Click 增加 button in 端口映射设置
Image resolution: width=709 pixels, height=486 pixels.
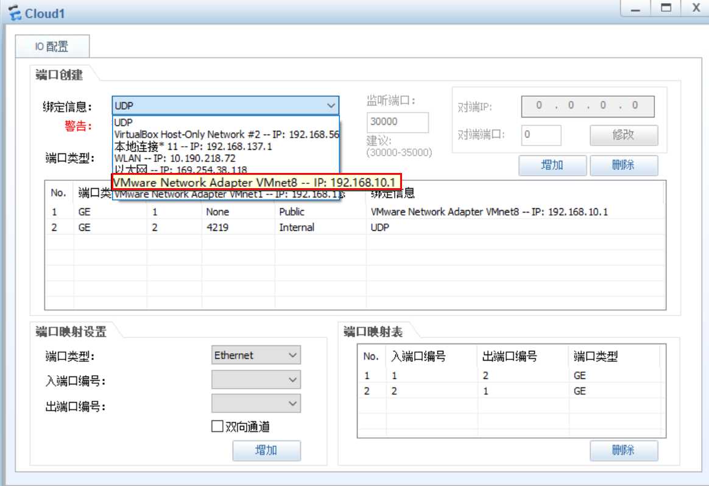[x=266, y=450]
